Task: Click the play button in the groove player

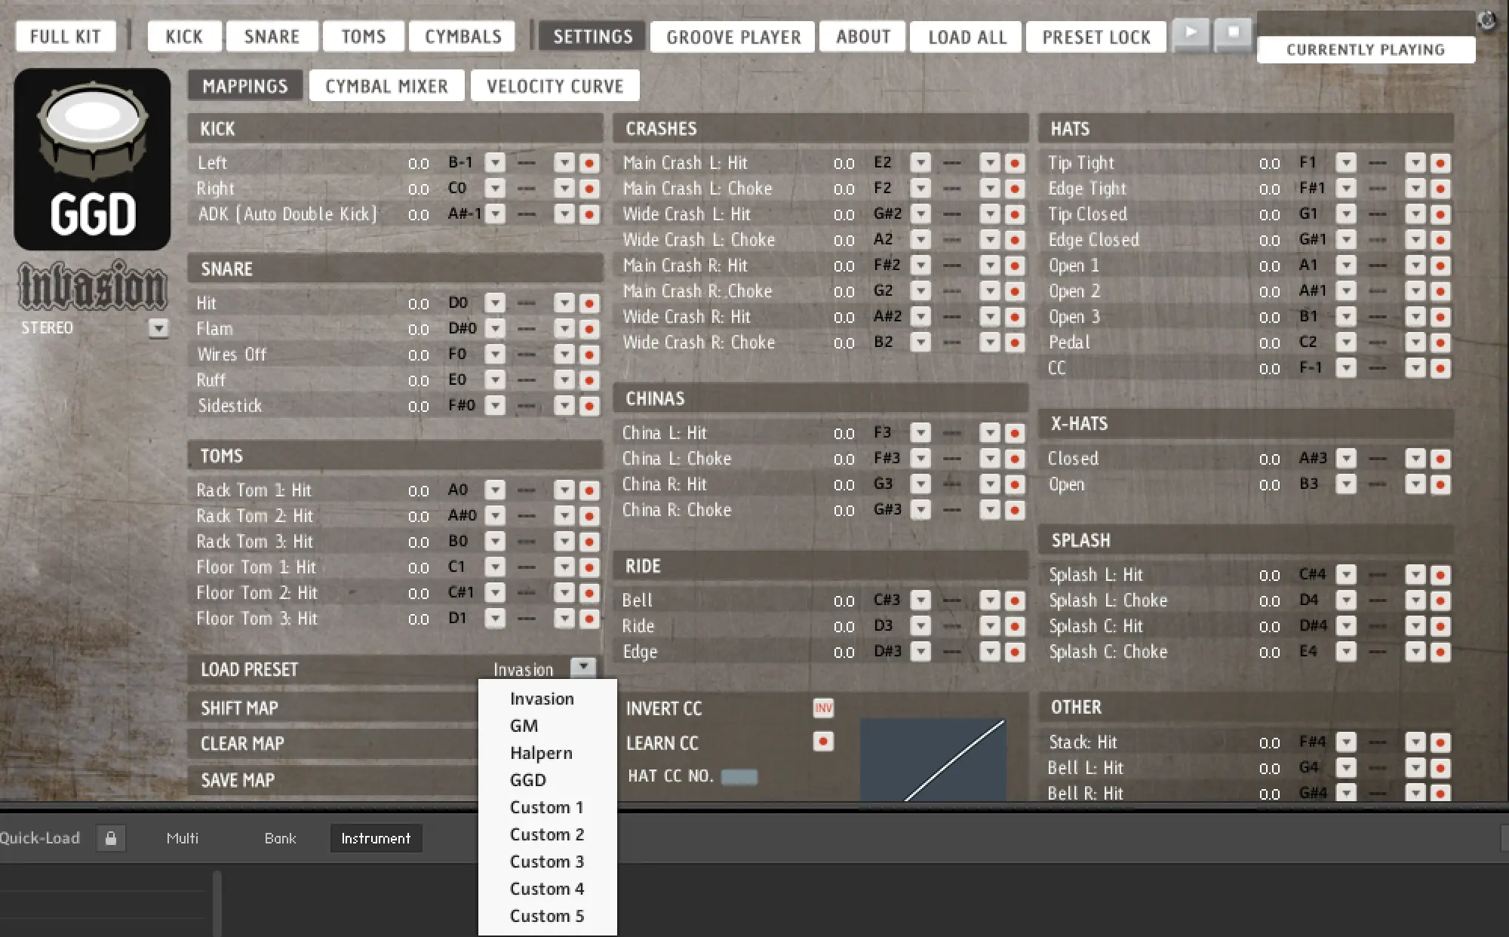Action: (x=1191, y=33)
